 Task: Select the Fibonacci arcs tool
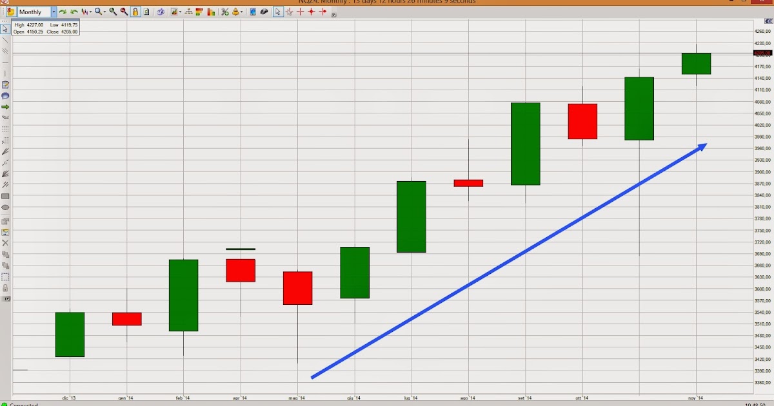(6, 117)
